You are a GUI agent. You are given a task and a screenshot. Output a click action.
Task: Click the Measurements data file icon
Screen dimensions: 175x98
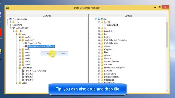click(x=26, y=46)
